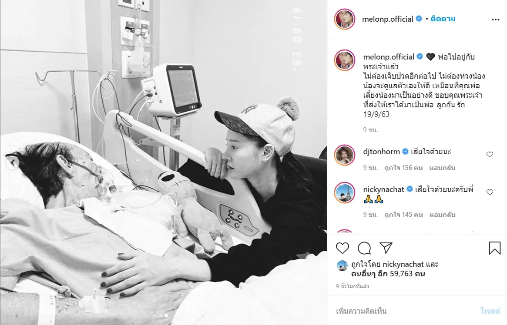507x325 pixels.
Task: Click the previous photo arrow on image
Action: [x=13, y=162]
